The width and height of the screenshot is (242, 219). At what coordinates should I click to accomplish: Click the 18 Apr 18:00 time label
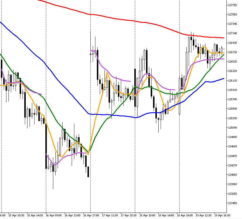[x=185, y=215]
